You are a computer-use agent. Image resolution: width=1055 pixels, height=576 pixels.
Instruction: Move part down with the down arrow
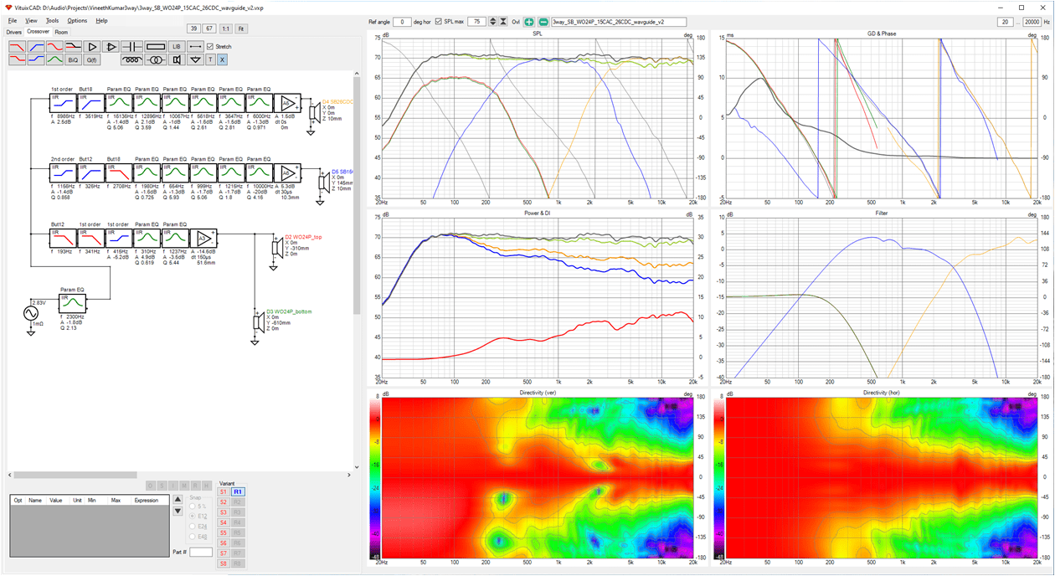pos(178,511)
